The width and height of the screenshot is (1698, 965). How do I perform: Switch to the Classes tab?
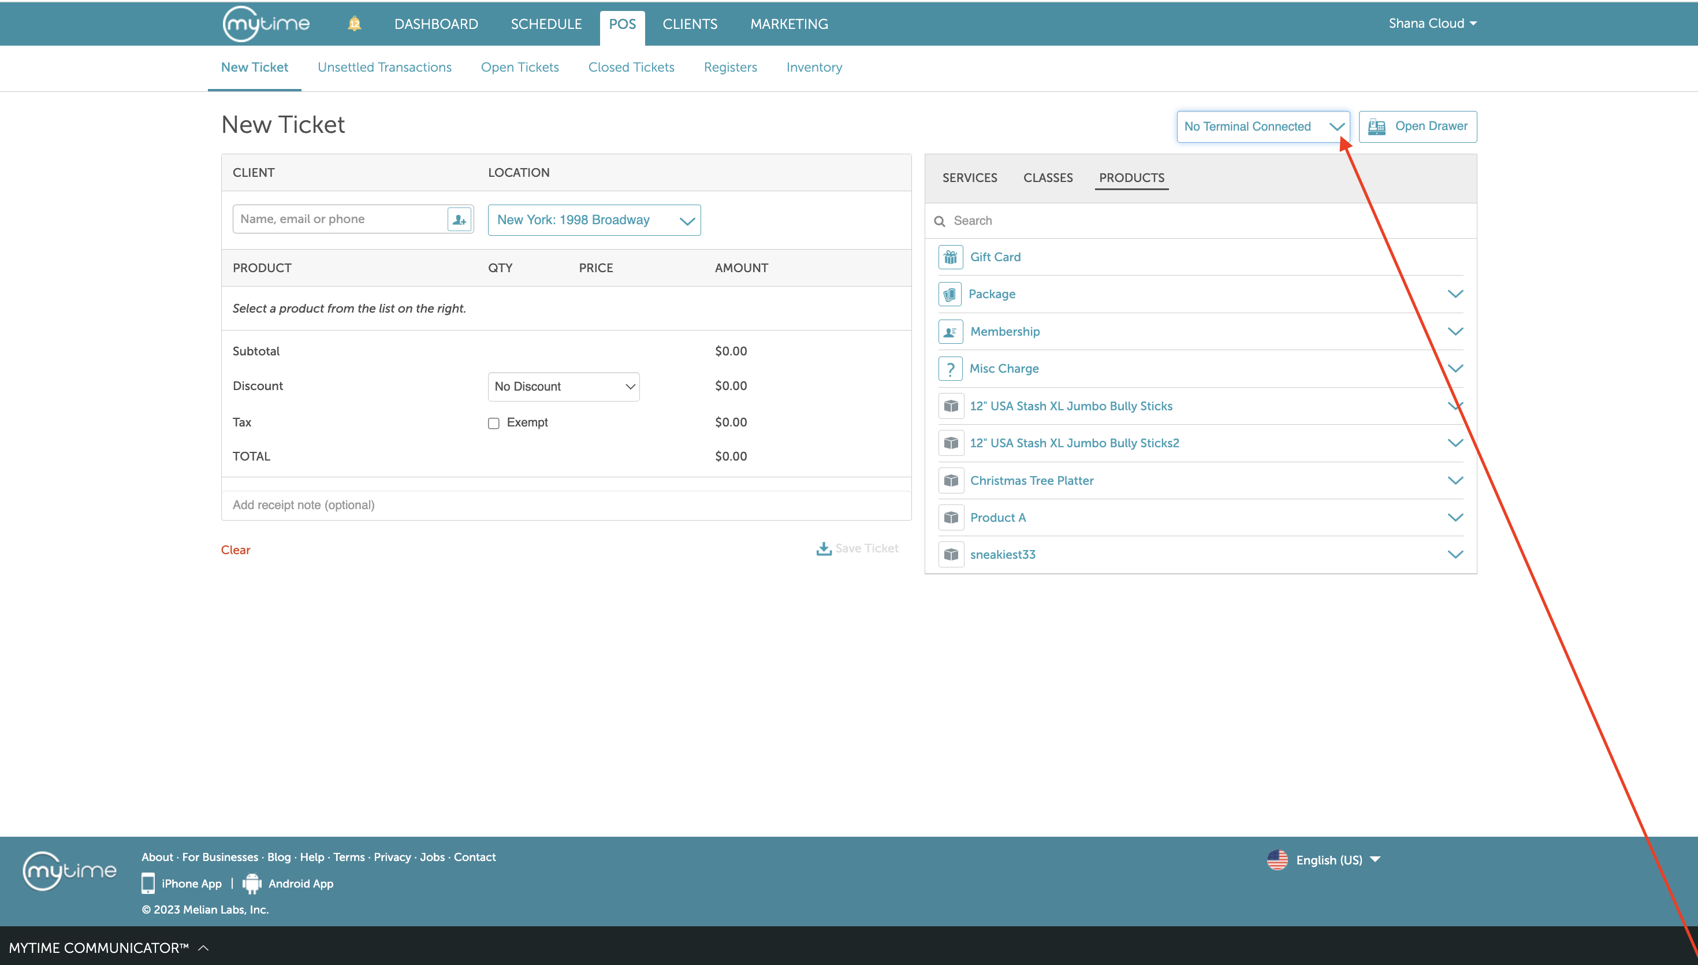(x=1048, y=177)
